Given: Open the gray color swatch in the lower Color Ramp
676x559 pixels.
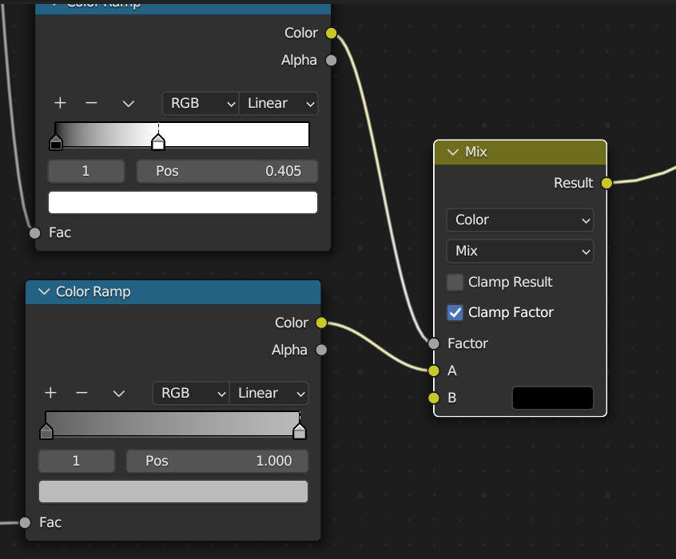Looking at the screenshot, I should click(173, 492).
